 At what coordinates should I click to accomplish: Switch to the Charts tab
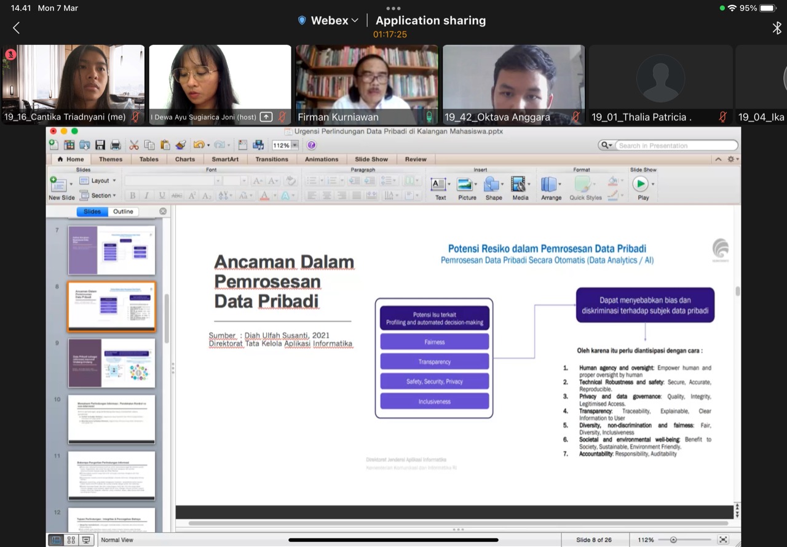click(x=185, y=159)
